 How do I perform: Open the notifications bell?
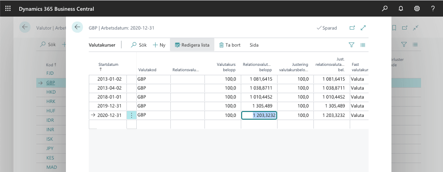[400, 9]
